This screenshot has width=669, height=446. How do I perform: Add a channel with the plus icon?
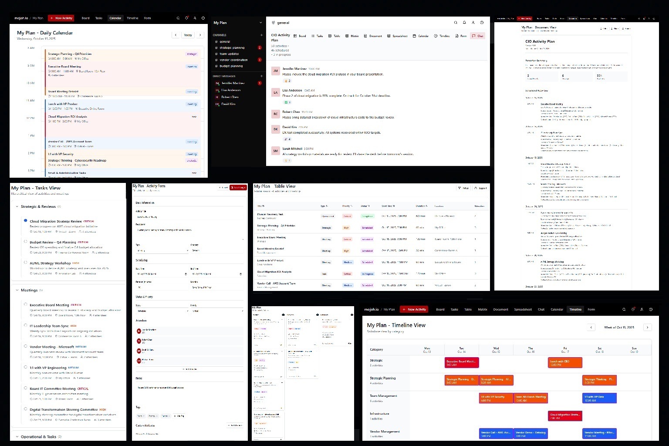261,35
